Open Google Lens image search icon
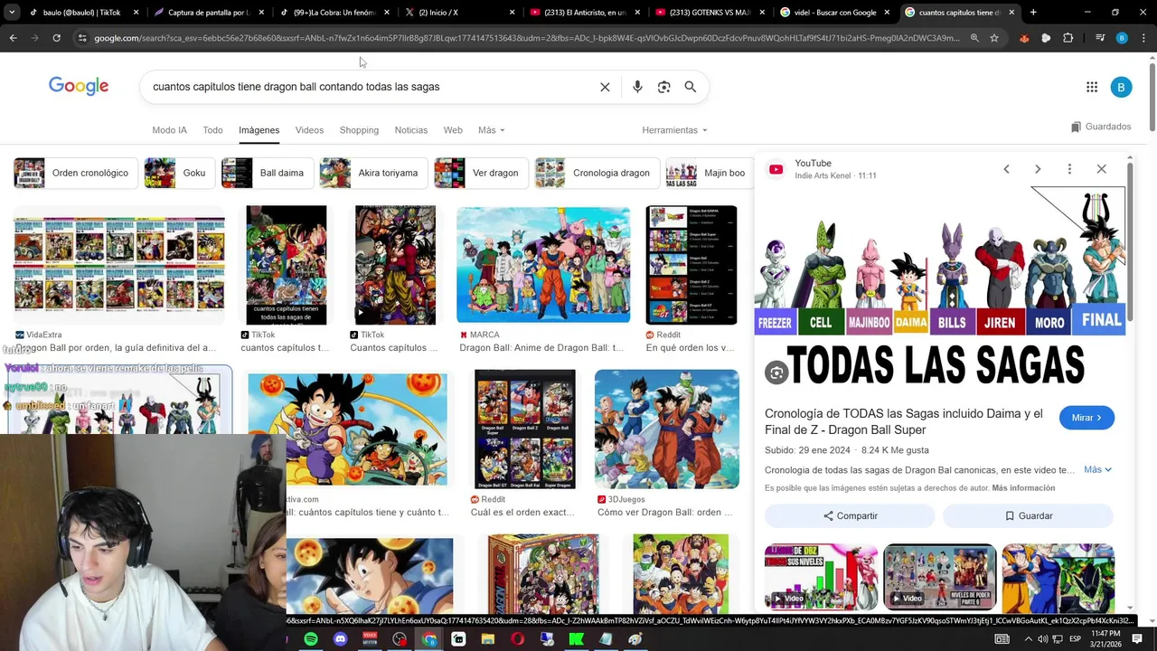The height and width of the screenshot is (651, 1157). [664, 87]
